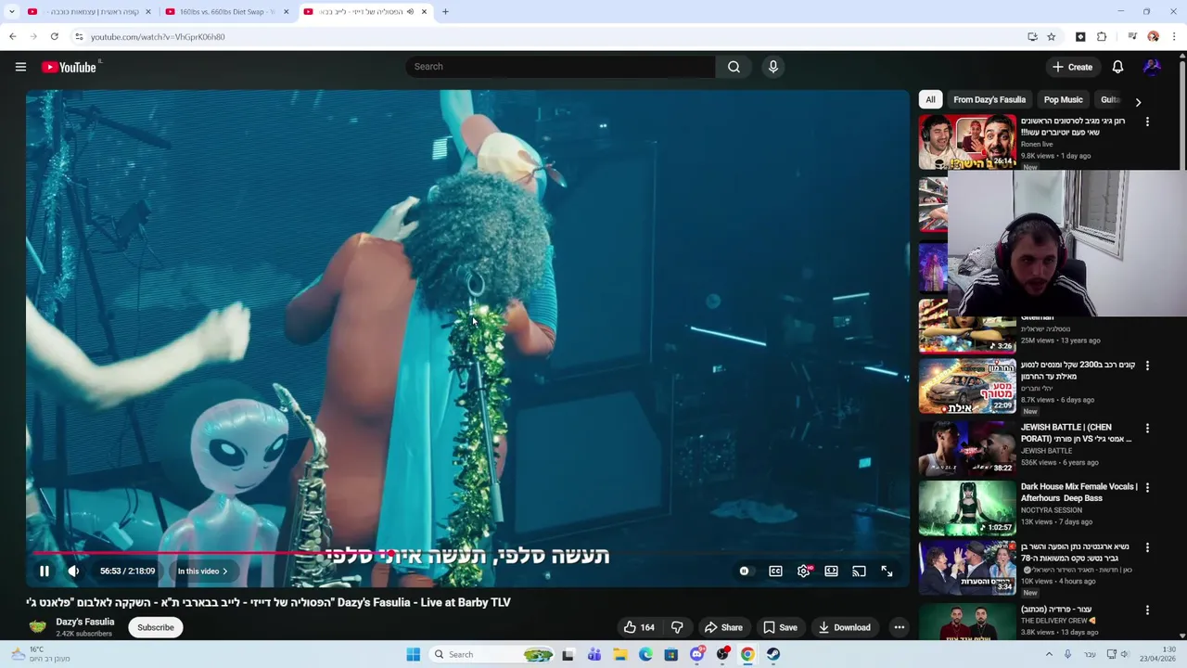
Task: Switch the player to theater mode
Action: pyautogui.click(x=832, y=572)
